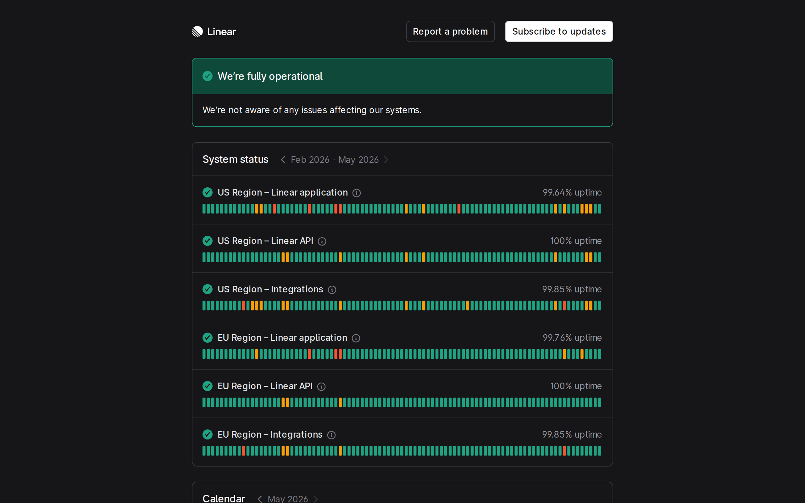Click 'US Region – Linear application' label

pos(282,192)
